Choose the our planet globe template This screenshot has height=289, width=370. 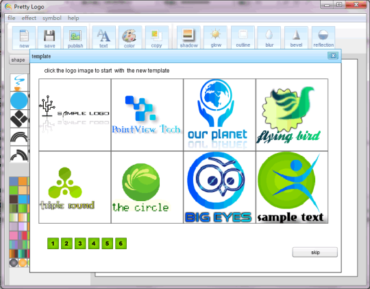(219, 115)
